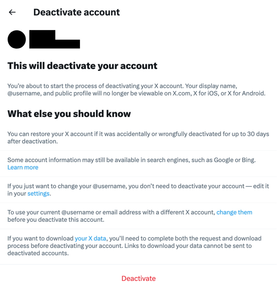The width and height of the screenshot is (277, 292).
Task: Open the 'your X data' download link
Action: pyautogui.click(x=91, y=238)
